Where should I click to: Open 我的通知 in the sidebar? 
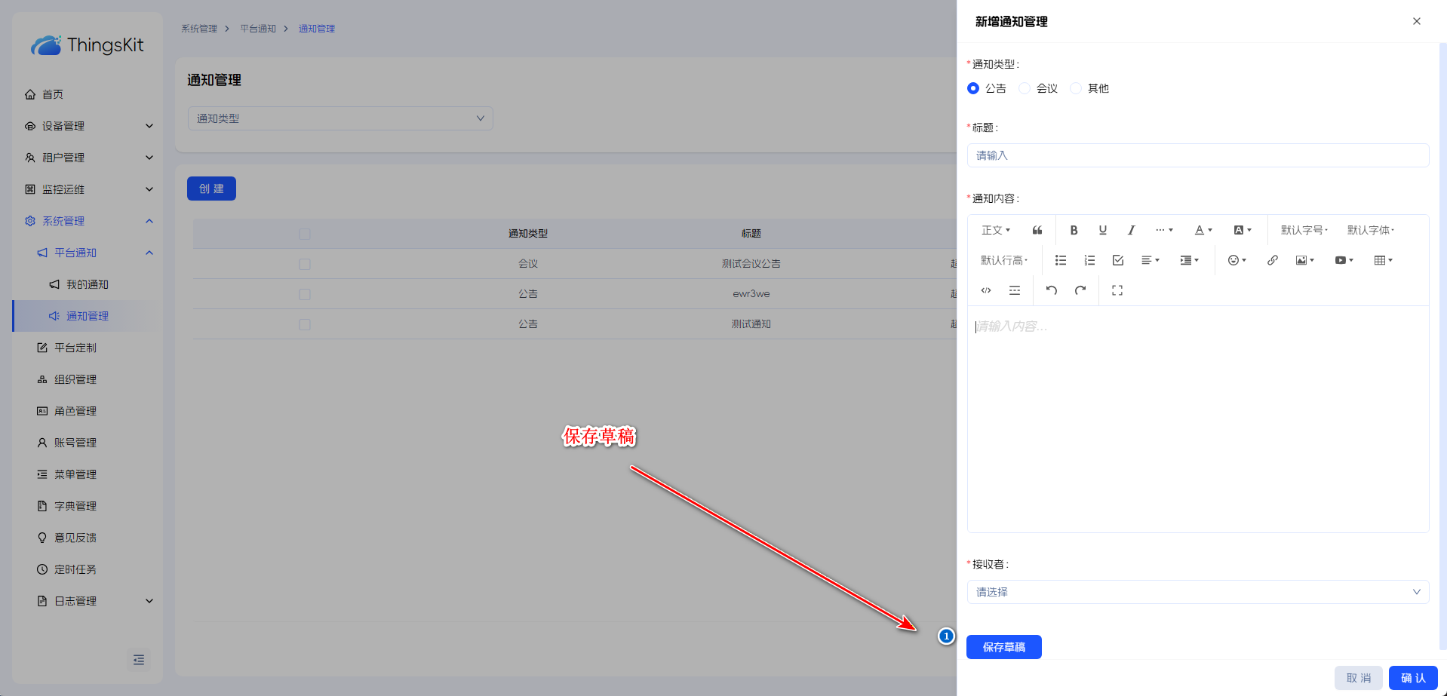point(87,284)
